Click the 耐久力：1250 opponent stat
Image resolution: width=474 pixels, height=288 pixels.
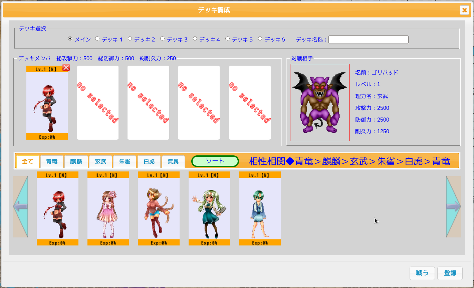coord(372,131)
